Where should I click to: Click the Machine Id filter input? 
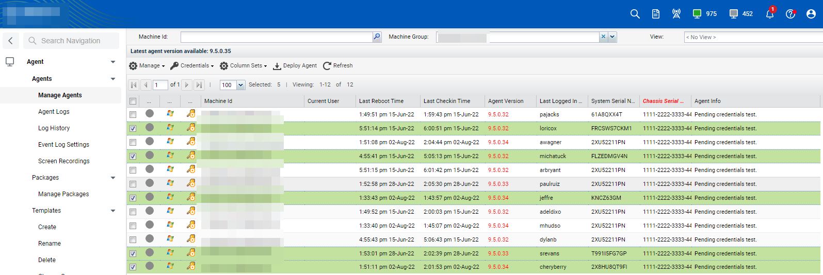pyautogui.click(x=277, y=37)
